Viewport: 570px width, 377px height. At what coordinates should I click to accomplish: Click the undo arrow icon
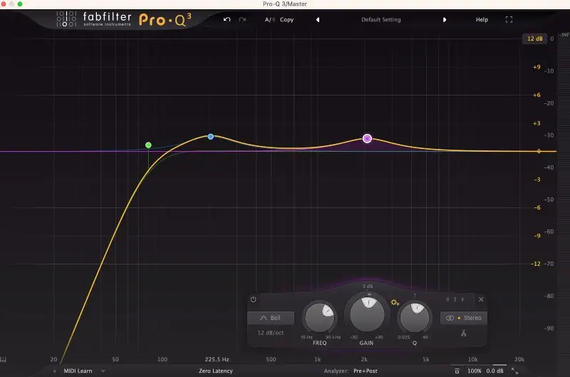pos(227,19)
